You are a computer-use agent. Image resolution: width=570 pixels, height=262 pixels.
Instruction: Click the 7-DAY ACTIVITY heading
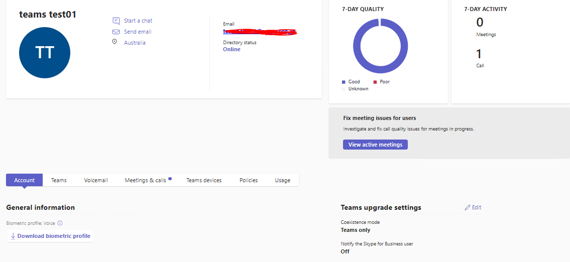(x=485, y=9)
